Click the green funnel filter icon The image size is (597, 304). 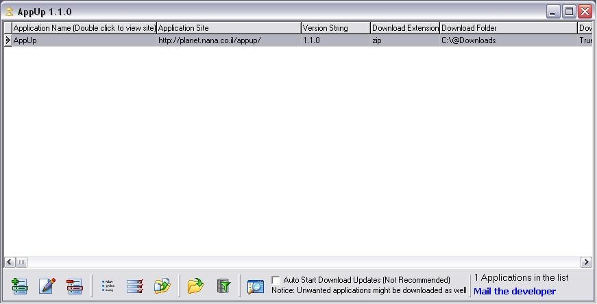tap(223, 286)
